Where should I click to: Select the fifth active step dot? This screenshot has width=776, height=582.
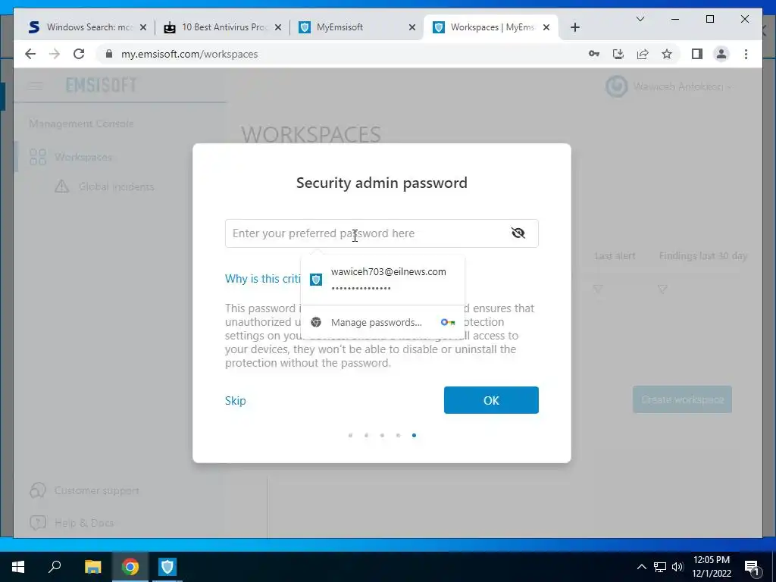414,436
